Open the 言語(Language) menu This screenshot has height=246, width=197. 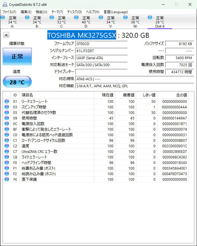tap(116, 12)
